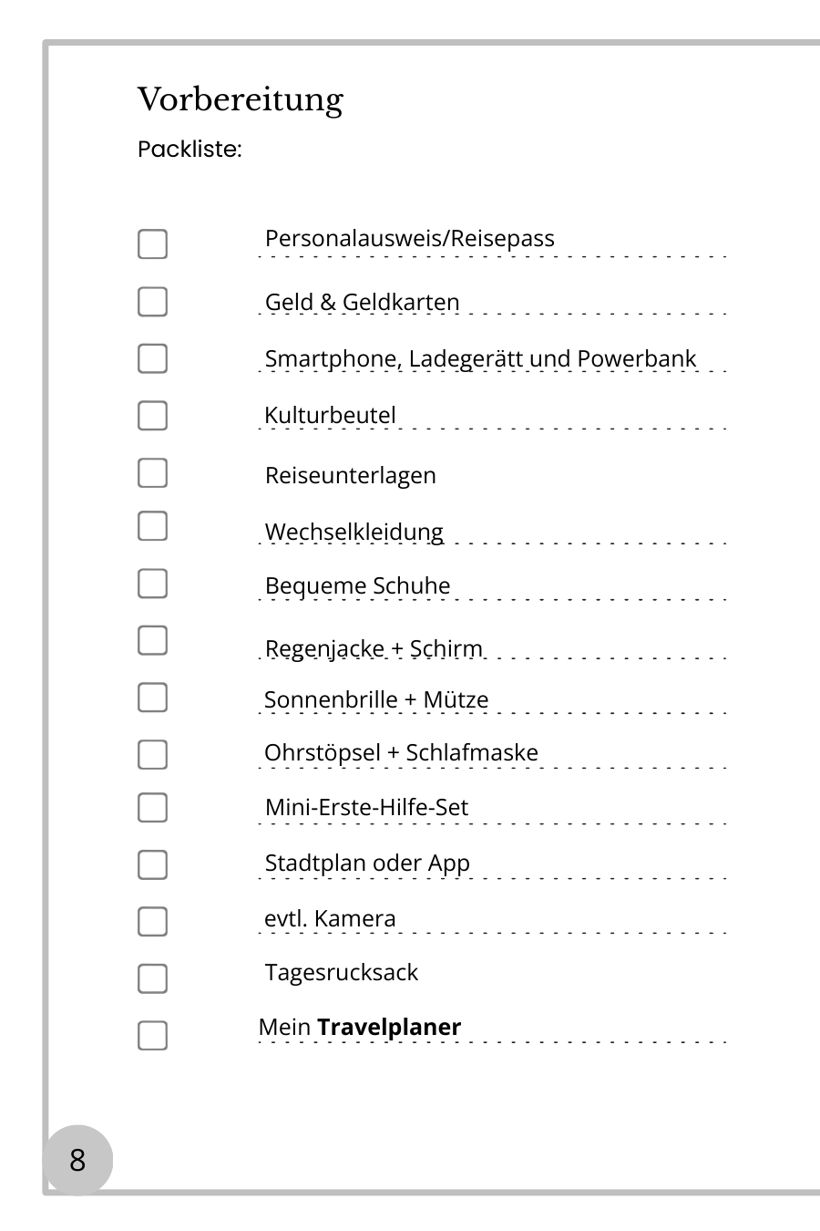Check the Personalausweis/Reisepass checkbox

point(153,244)
